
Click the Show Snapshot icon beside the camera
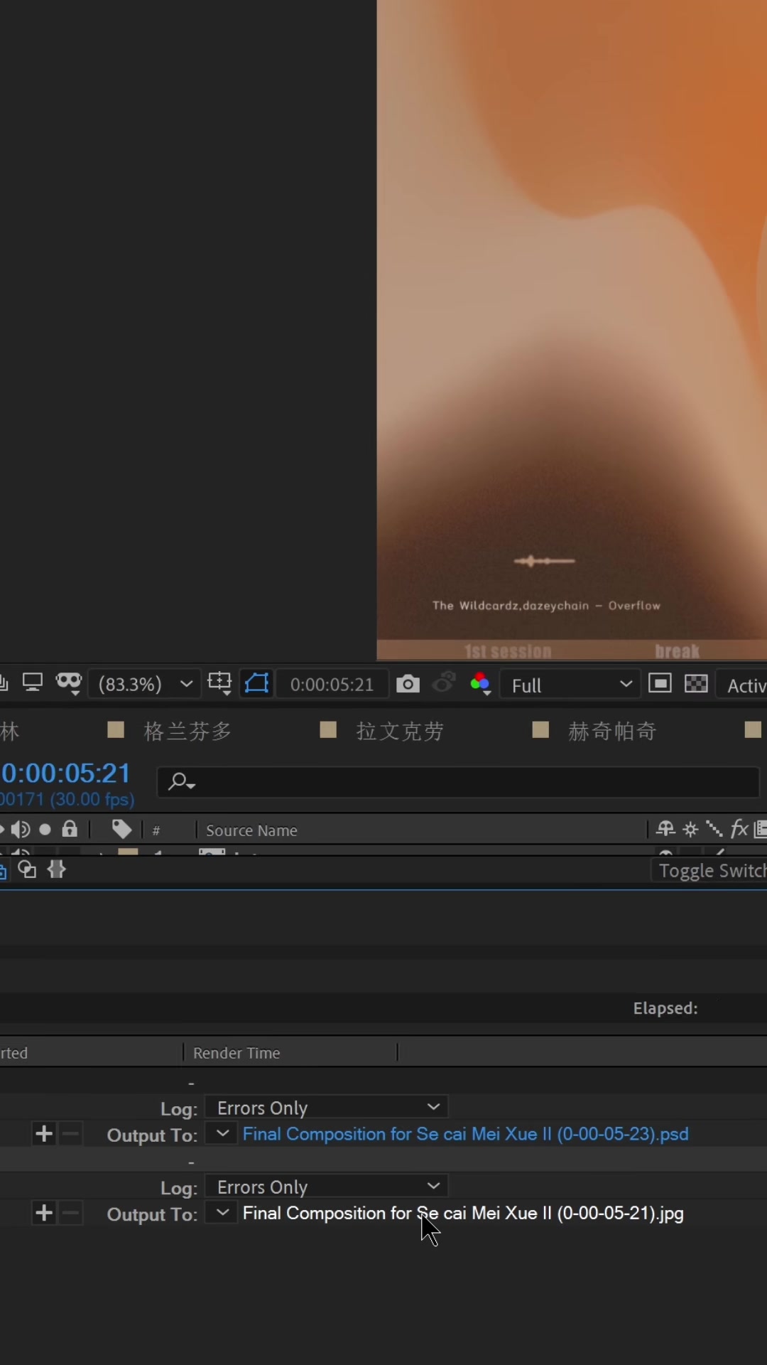click(444, 683)
